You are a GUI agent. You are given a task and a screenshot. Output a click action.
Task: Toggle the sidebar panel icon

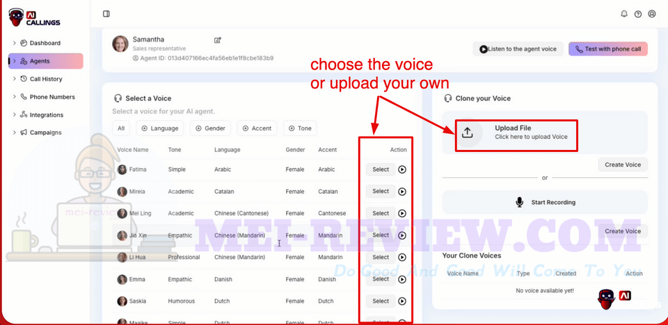106,14
